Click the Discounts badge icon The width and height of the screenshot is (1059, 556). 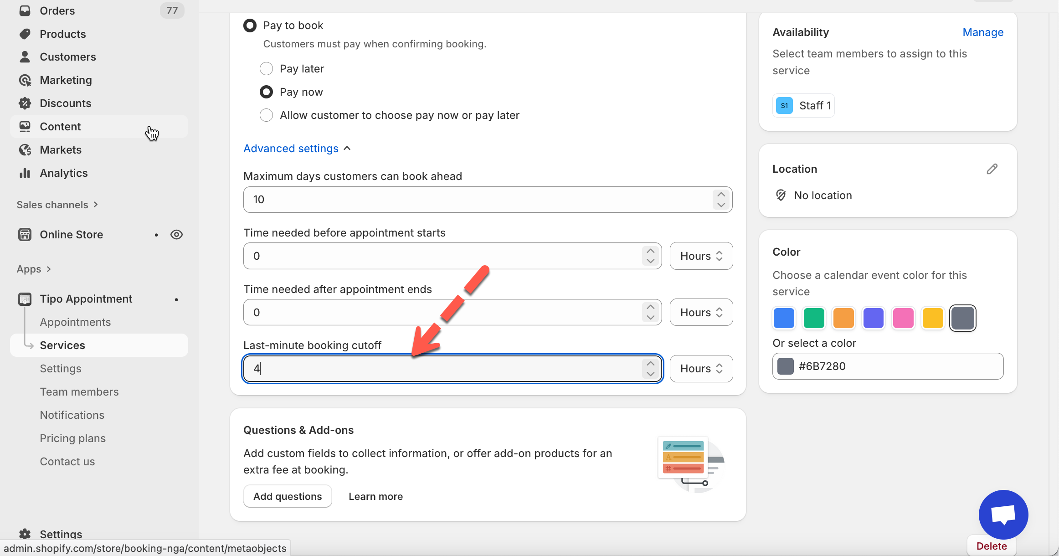coord(25,103)
